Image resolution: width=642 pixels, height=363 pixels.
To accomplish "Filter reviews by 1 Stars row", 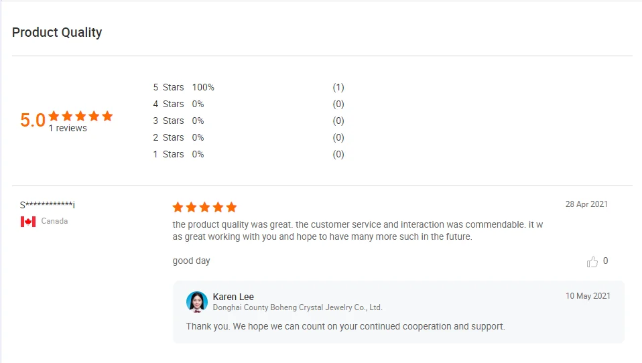I will (168, 154).
